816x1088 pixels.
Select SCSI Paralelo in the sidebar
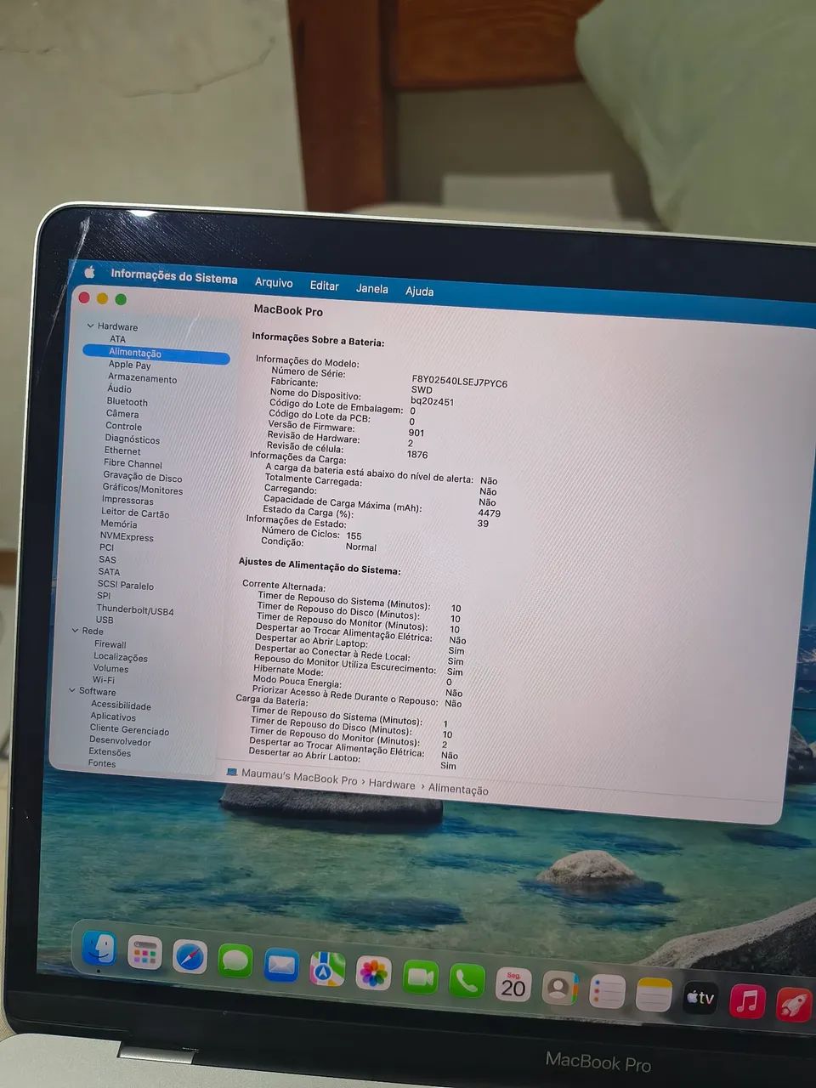tap(126, 586)
